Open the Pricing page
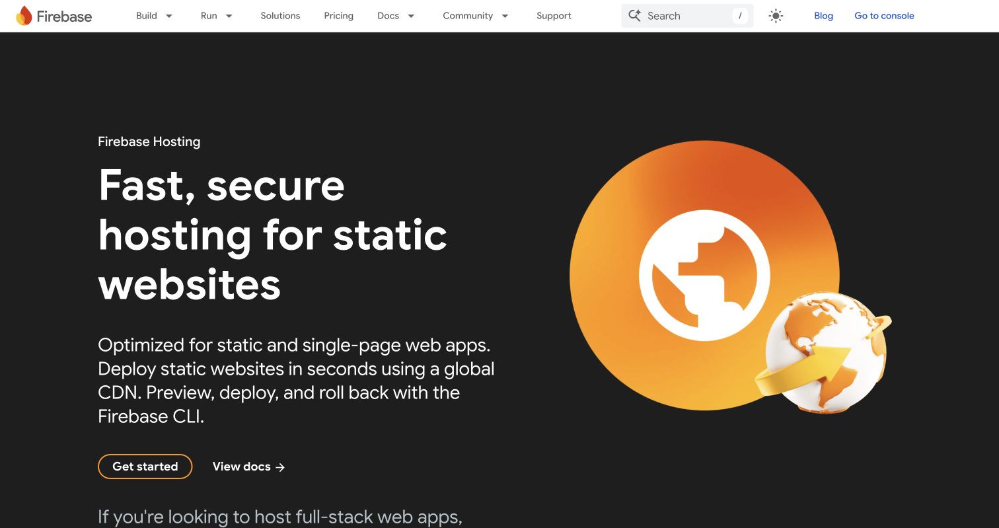This screenshot has width=999, height=528. coord(338,16)
